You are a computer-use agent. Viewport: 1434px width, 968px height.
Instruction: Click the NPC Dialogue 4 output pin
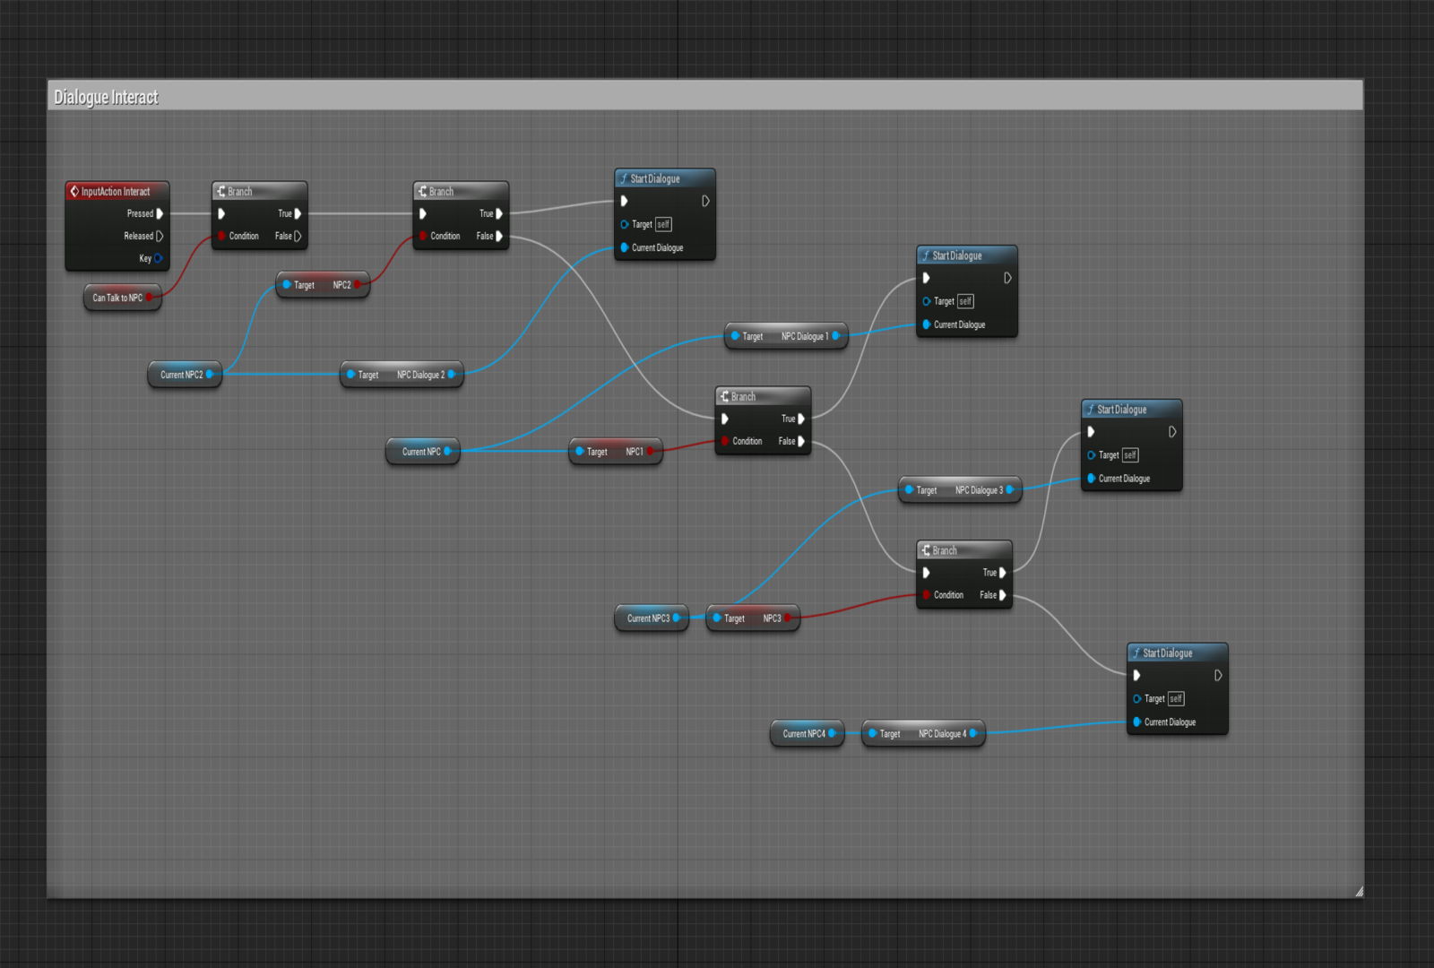(973, 733)
